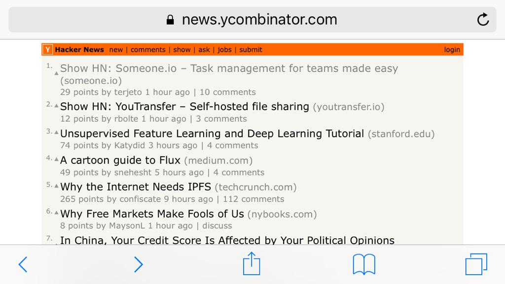
Task: Open the 10 comments link
Action: 227,92
